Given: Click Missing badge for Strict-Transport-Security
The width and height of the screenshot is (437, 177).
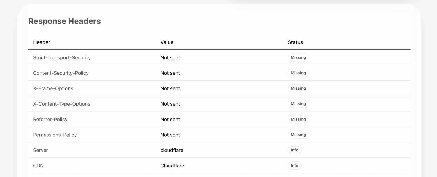Looking at the screenshot, I should [x=298, y=57].
